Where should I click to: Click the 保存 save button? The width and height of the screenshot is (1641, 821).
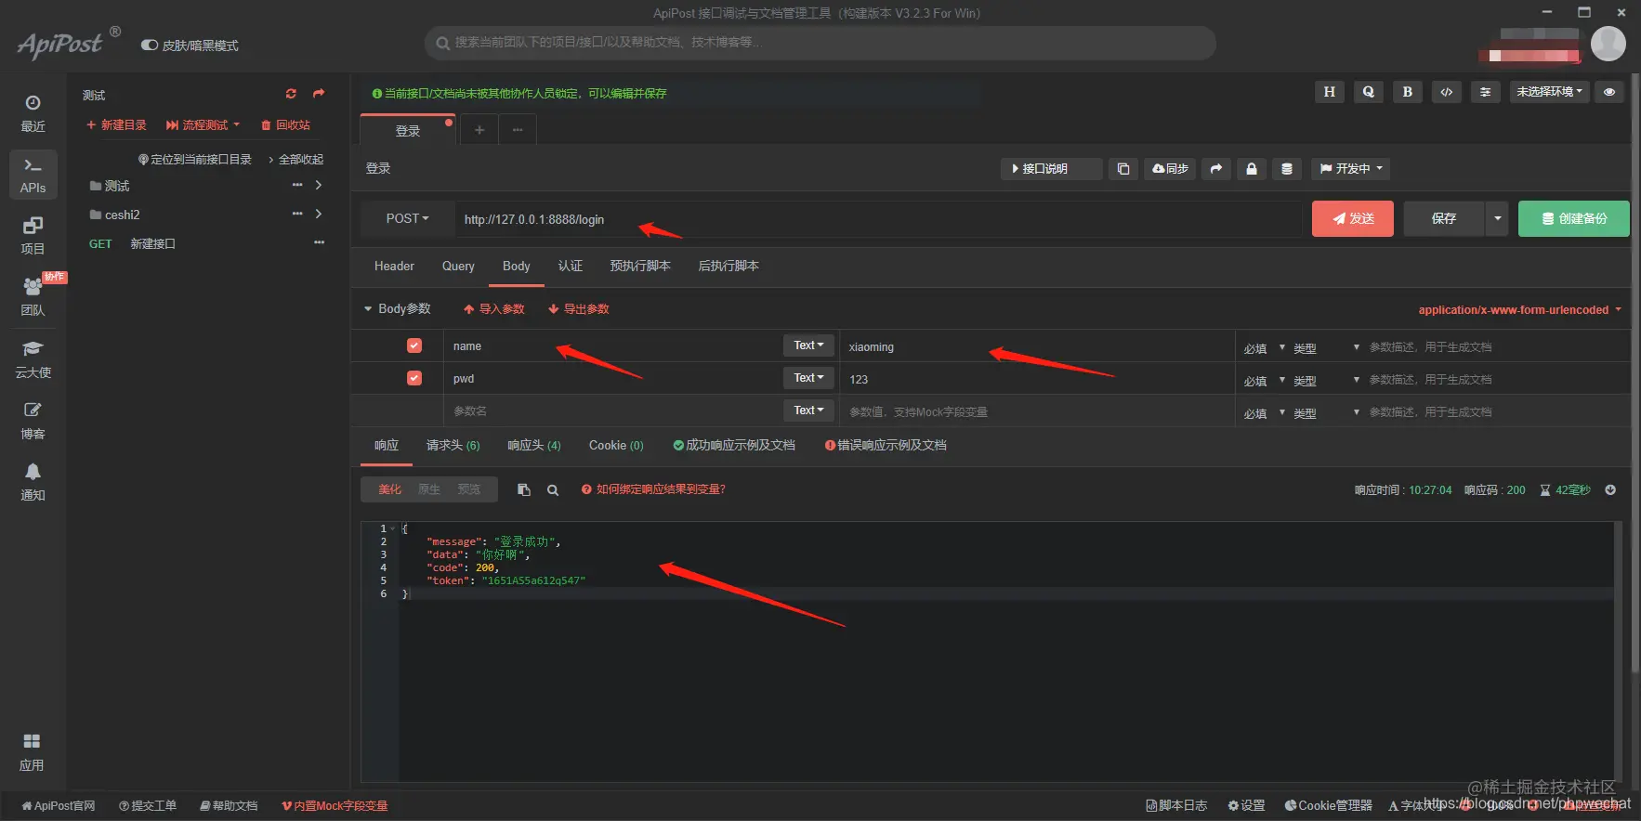[x=1444, y=219]
